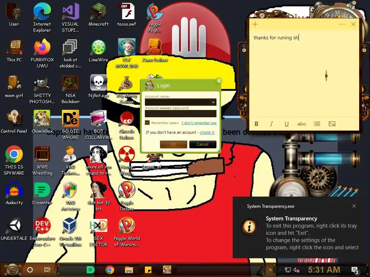Toggle Italic in sticky note toolbar
The width and height of the screenshot is (370, 277).
271,124
